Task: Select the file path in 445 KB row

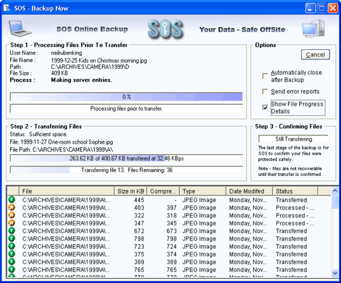Action: click(x=66, y=200)
